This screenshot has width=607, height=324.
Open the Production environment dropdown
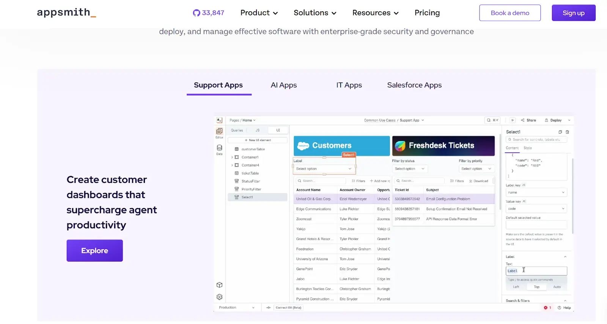237,308
